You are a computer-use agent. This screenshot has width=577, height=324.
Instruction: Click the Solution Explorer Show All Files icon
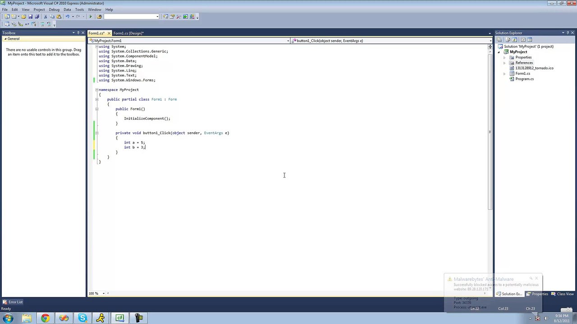pyautogui.click(x=508, y=40)
